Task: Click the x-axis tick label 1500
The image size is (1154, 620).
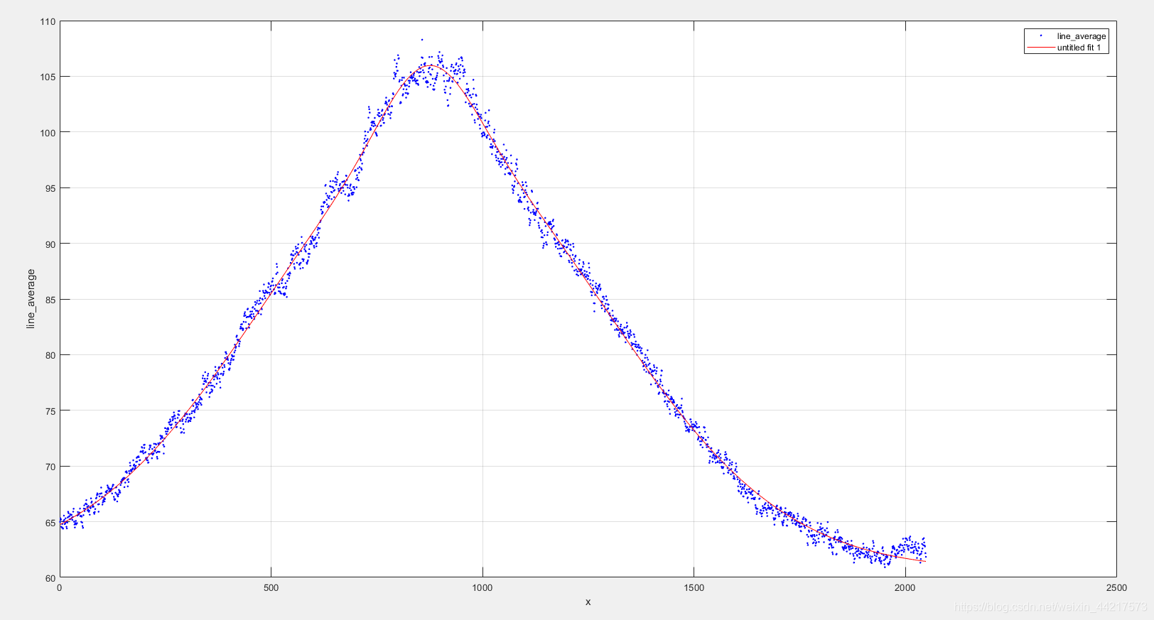Action: pos(694,587)
